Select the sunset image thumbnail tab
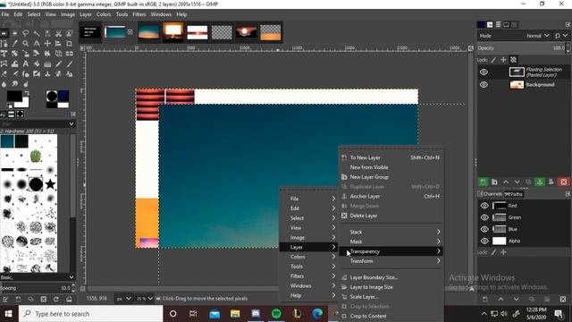The width and height of the screenshot is (572, 322). (x=173, y=32)
